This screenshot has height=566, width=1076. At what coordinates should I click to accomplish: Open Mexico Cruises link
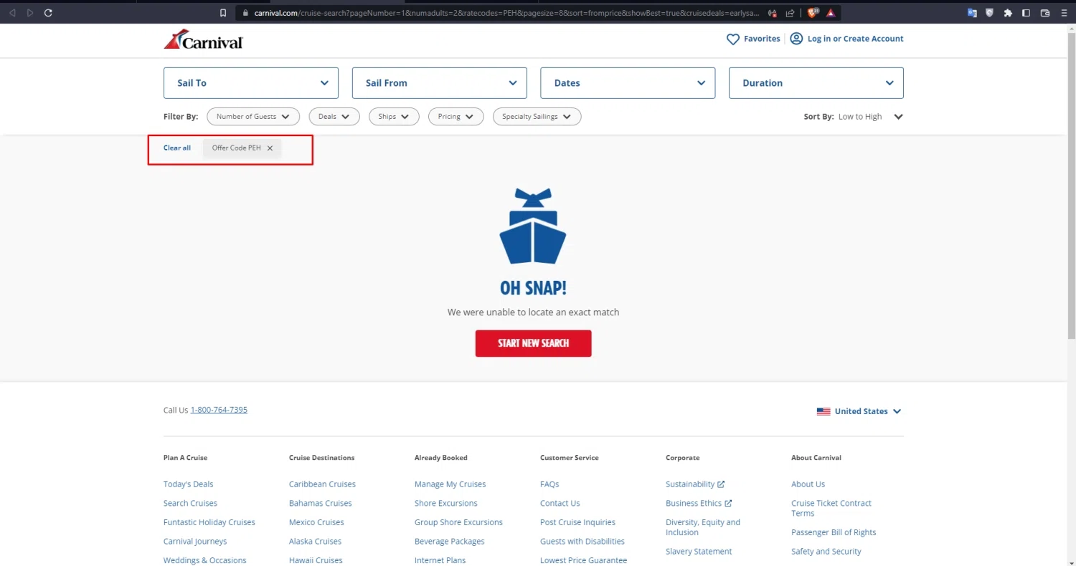pos(316,522)
